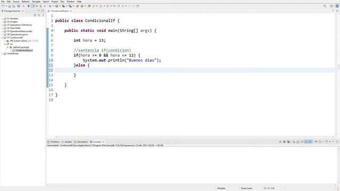Collapse the 07 CondicionalIf project
Screen dimensions: 340x191
coord(2,38)
